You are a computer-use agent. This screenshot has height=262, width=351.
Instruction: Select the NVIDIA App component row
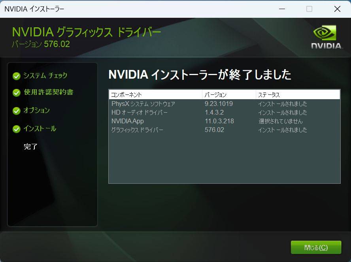225,121
